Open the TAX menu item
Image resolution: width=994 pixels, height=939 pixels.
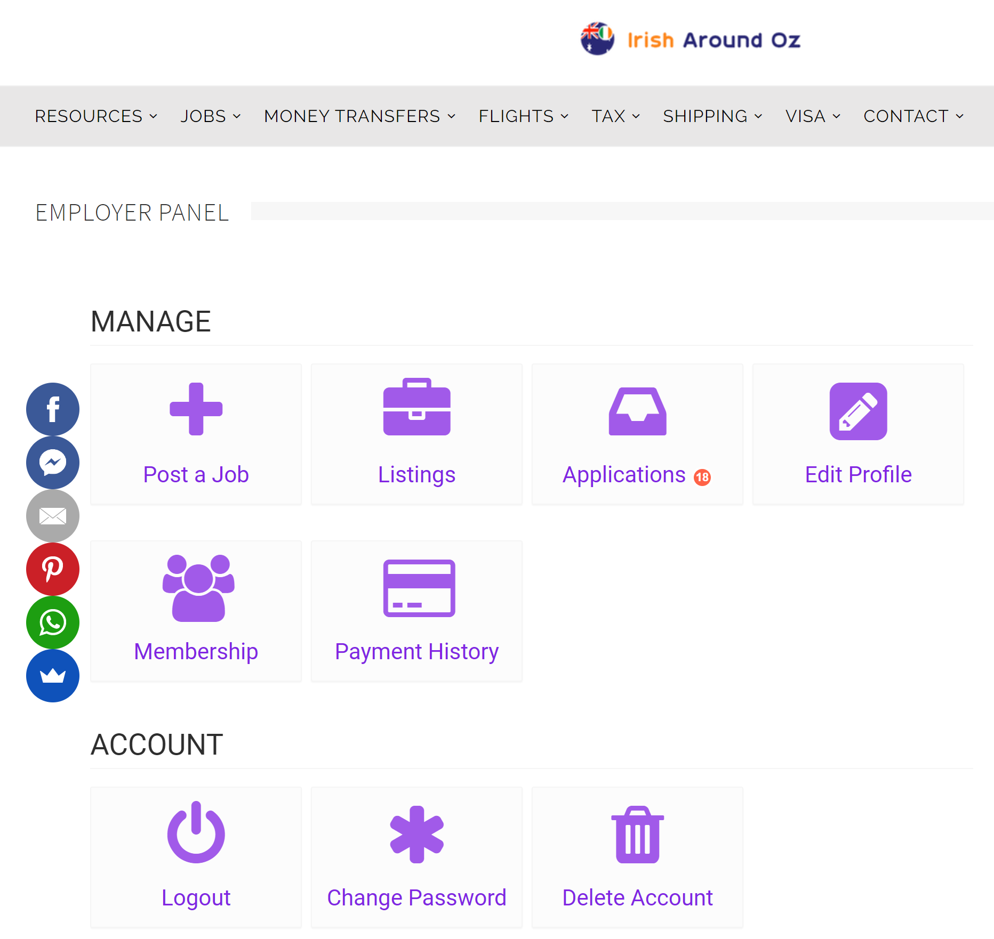[x=608, y=116]
